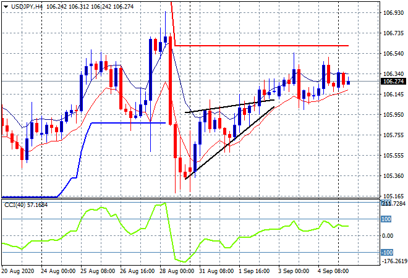The height and width of the screenshot is (278, 408).
Task: Click the 4 Sep 08:00 time label
Action: [x=333, y=271]
